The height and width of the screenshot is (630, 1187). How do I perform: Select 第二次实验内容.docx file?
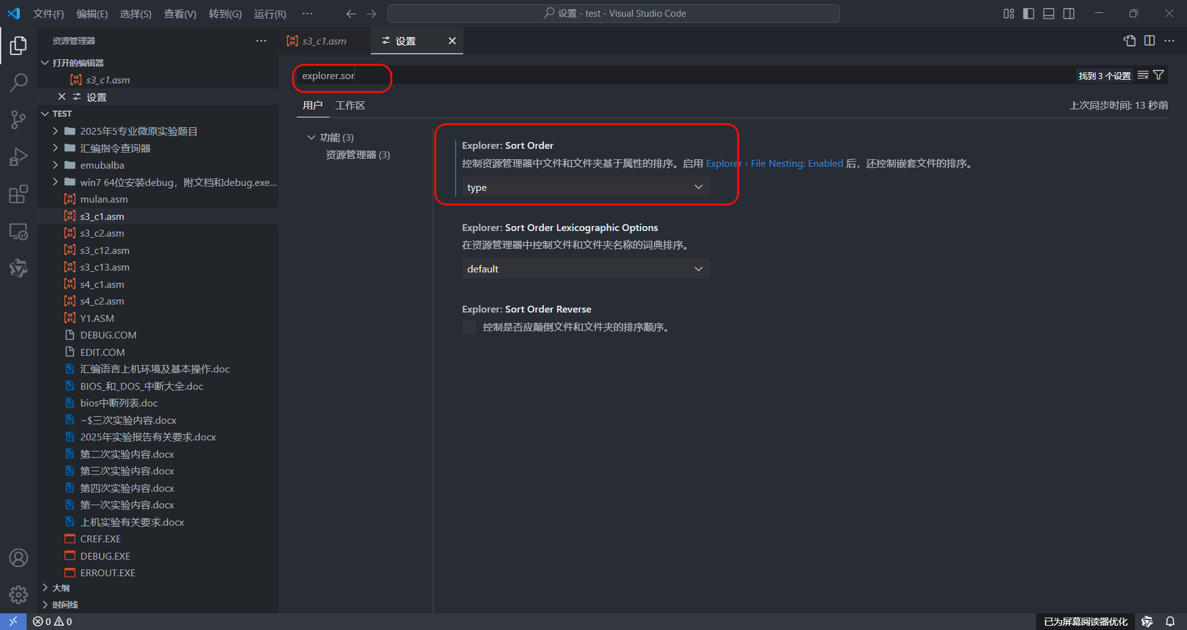point(157,454)
